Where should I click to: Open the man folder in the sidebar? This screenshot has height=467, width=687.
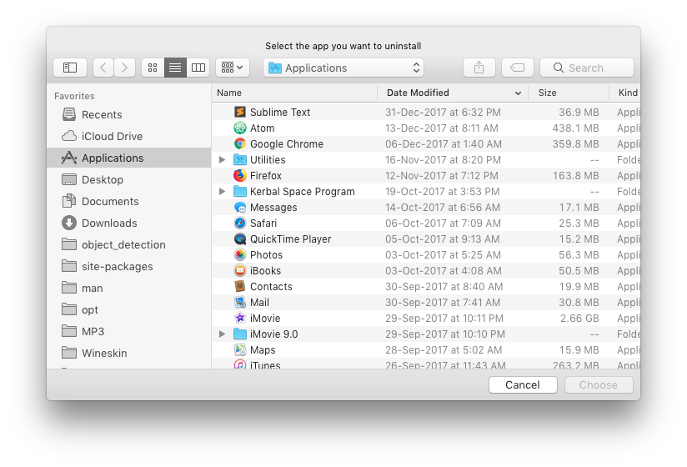point(128,288)
